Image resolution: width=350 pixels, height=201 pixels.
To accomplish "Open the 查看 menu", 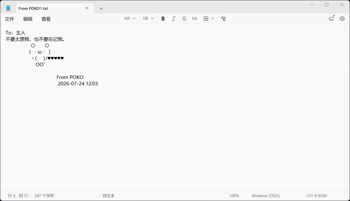I will (46, 19).
